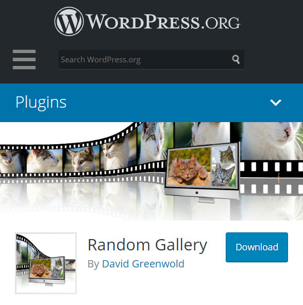The height and width of the screenshot is (305, 303).
Task: Click the cat filmstrip banner image
Action: click(x=151, y=171)
